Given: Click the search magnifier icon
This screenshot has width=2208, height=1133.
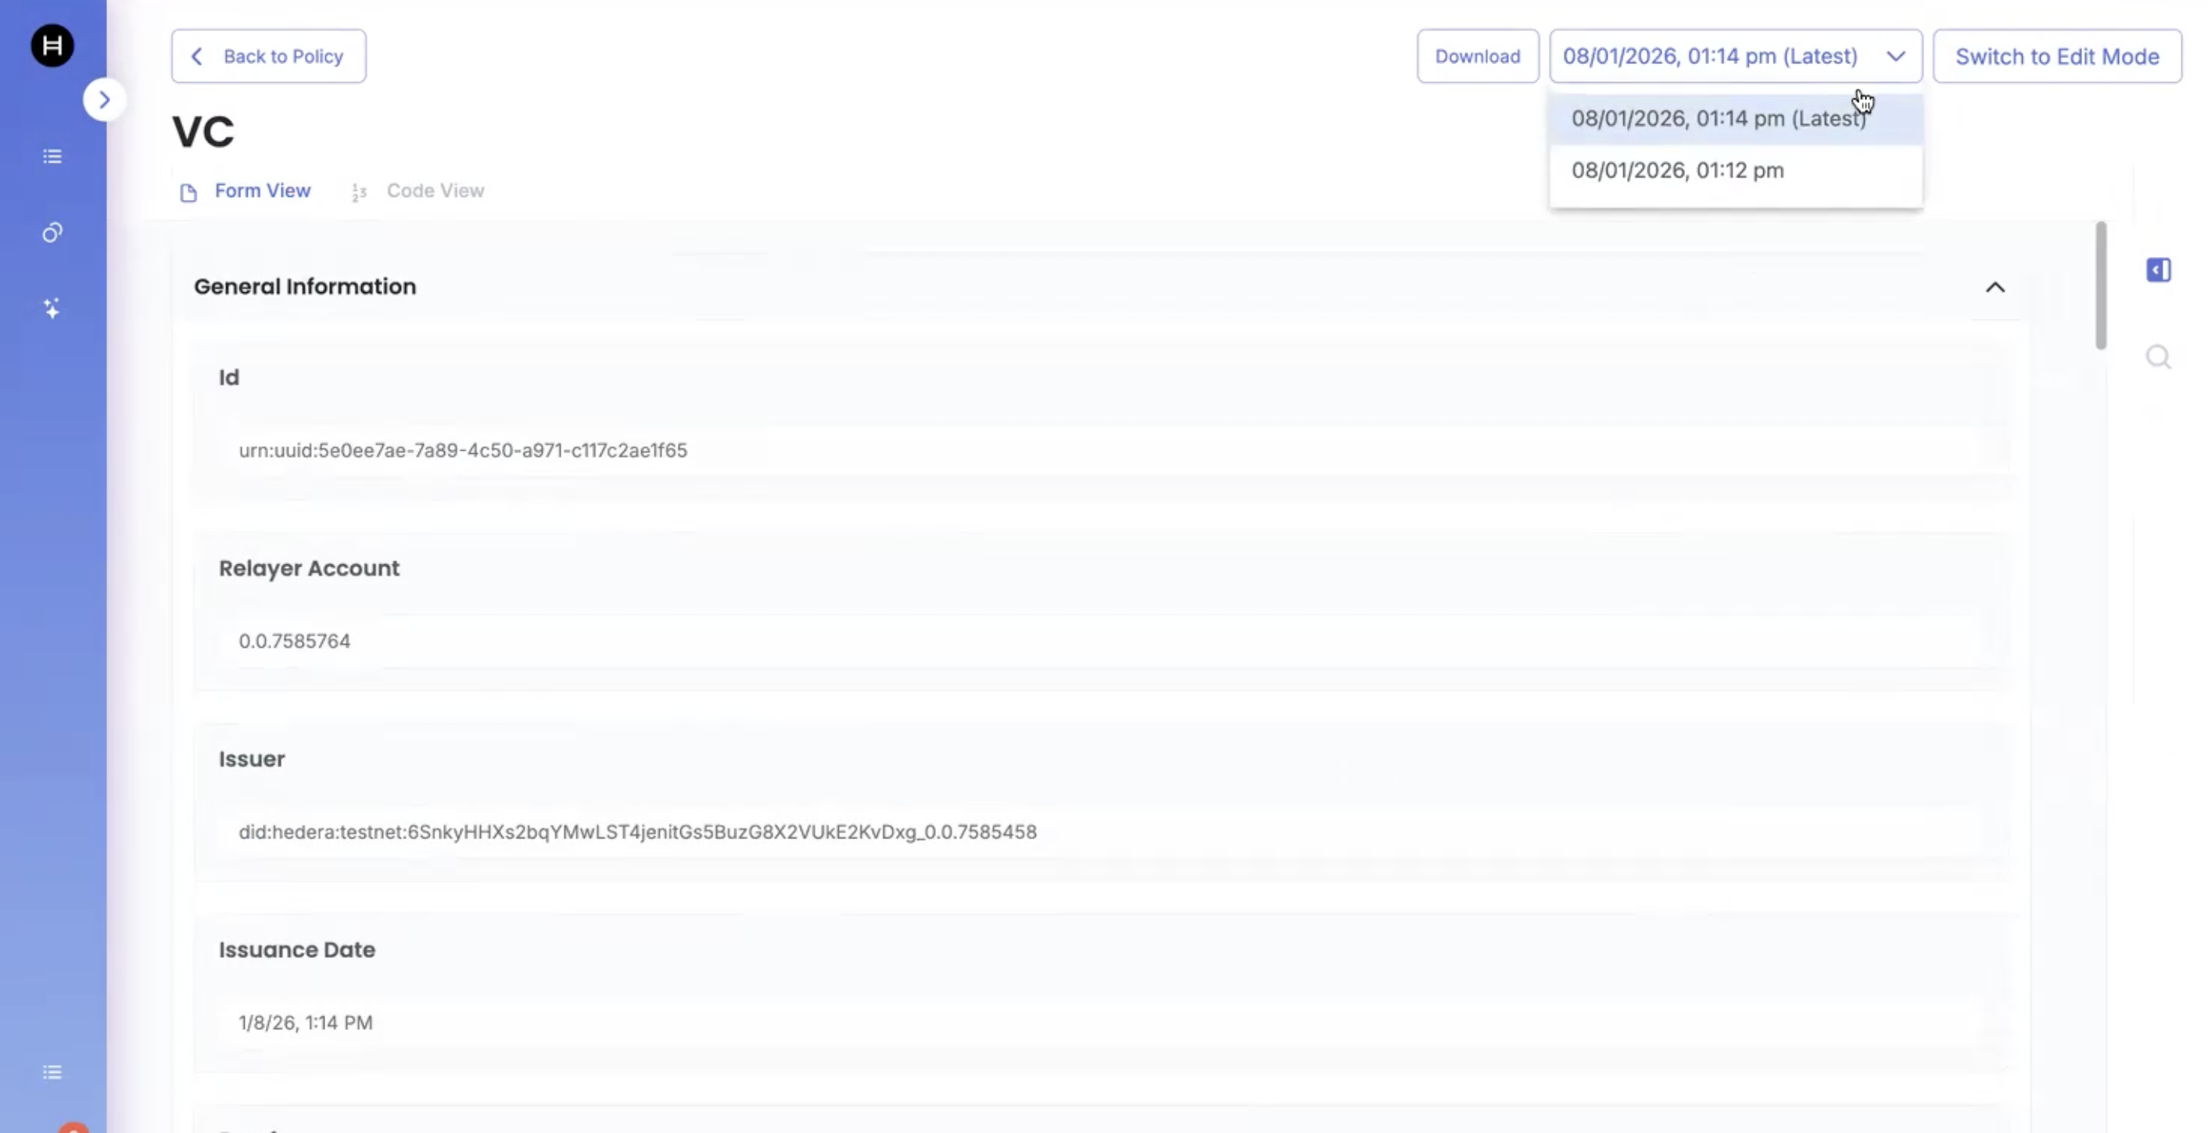Looking at the screenshot, I should 2158,357.
